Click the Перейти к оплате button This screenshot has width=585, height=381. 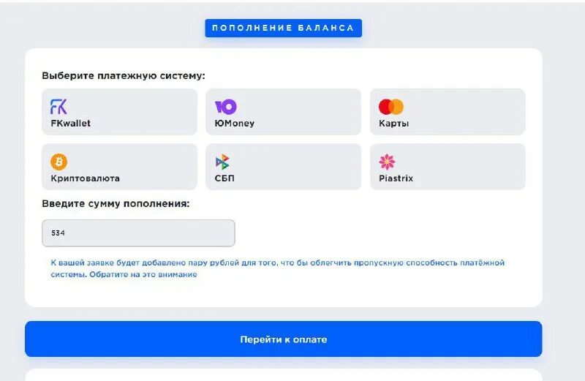284,339
